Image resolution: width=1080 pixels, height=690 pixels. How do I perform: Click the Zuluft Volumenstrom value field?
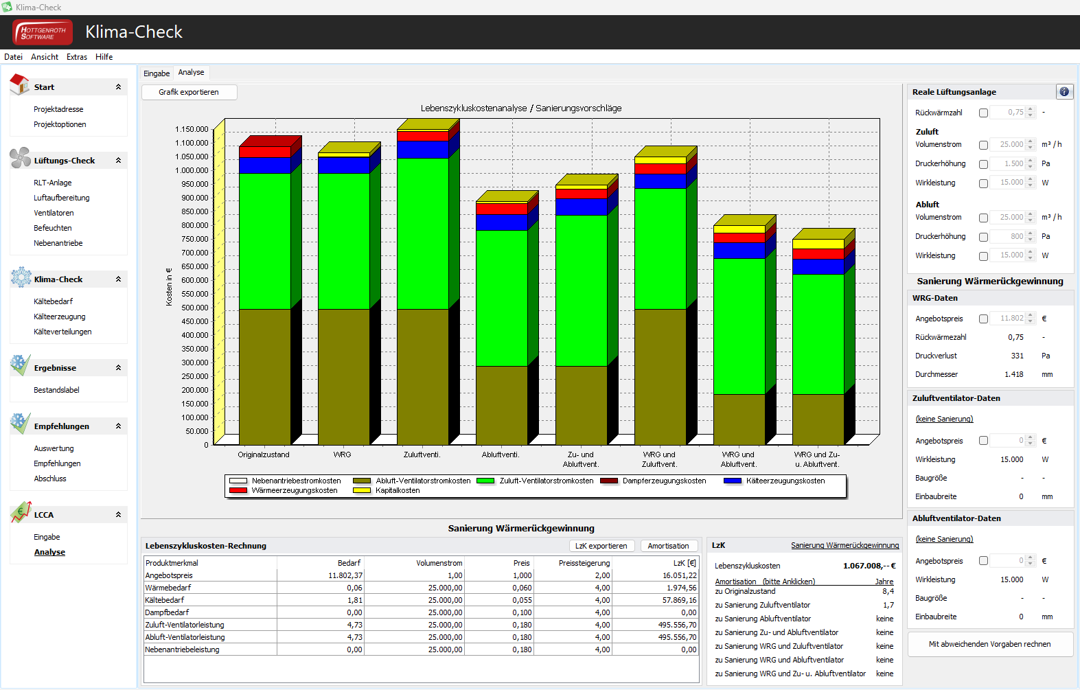click(1009, 145)
